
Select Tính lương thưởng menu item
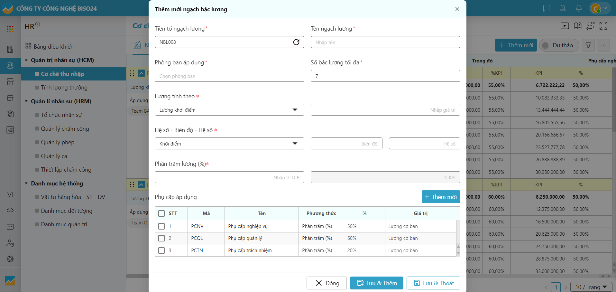click(64, 88)
